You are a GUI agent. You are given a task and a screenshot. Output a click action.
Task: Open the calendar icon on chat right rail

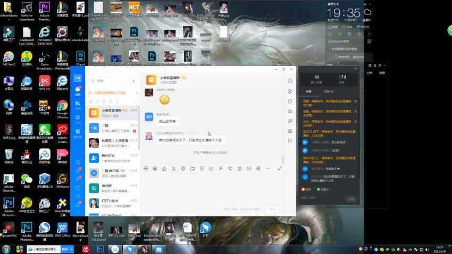[x=290, y=131]
